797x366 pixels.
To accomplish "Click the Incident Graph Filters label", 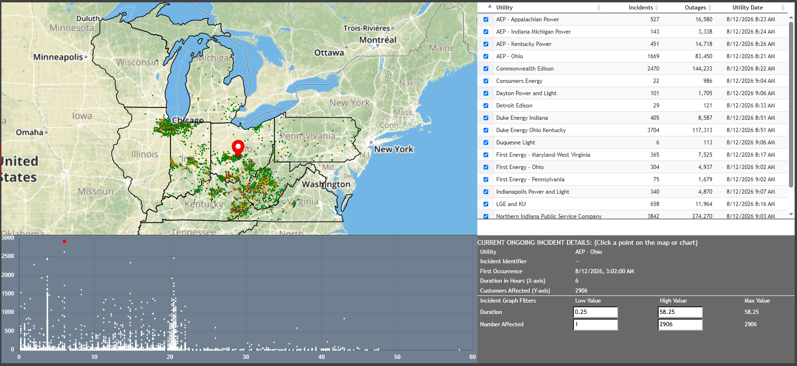I will pyautogui.click(x=508, y=301).
